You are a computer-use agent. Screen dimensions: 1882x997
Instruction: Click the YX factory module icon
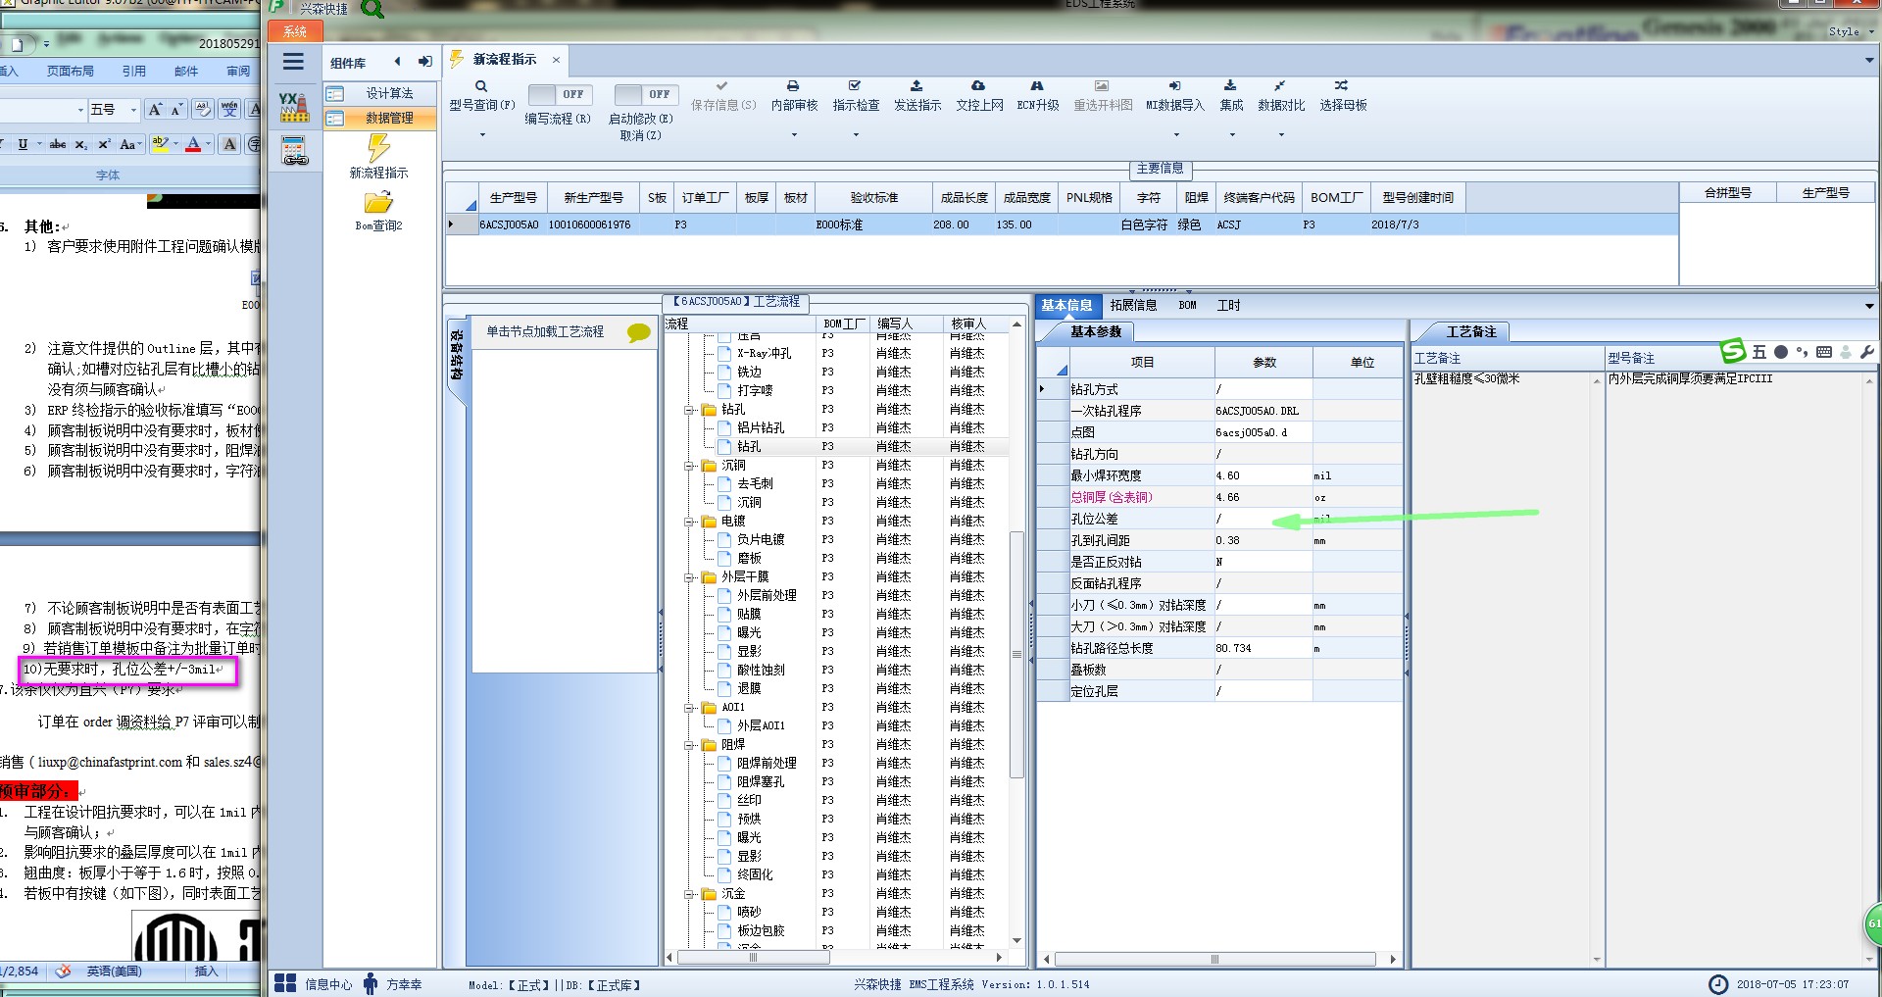(x=294, y=106)
